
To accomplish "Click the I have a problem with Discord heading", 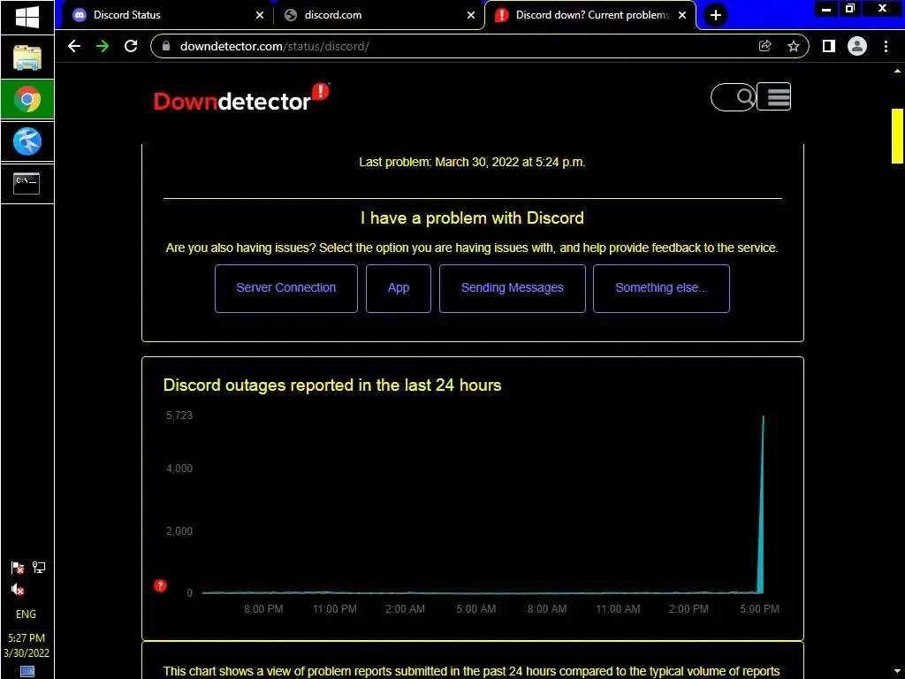I will [x=472, y=217].
